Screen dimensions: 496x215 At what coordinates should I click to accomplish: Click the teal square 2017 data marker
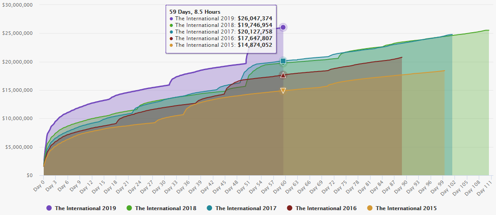point(283,61)
